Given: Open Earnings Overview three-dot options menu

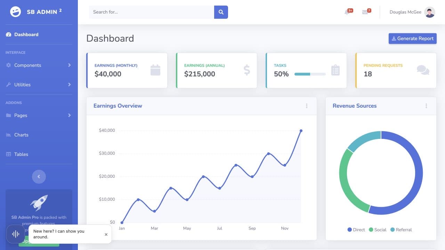Looking at the screenshot, I should 307,106.
